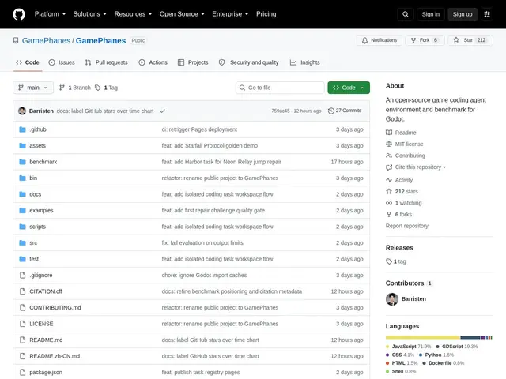The image size is (506, 379).
Task: Click the Sign up button
Action: coord(463,14)
